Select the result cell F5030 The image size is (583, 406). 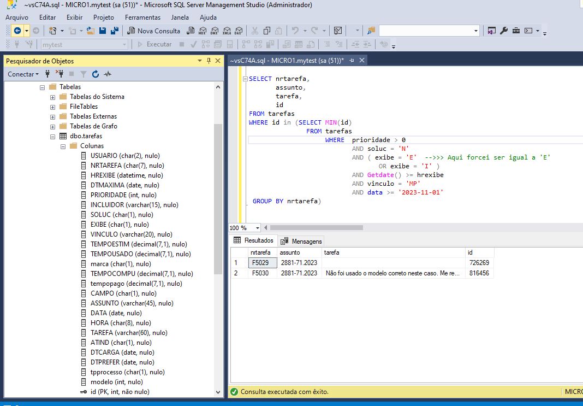[x=261, y=273]
